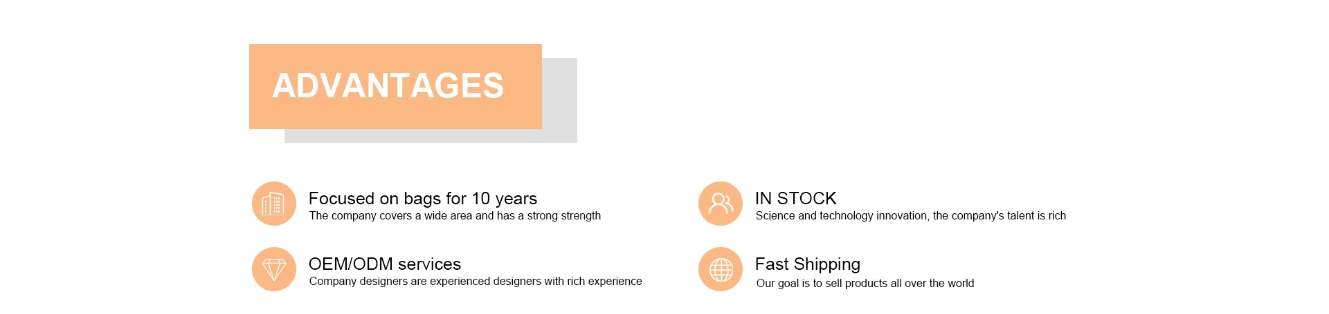Select the 'OEM/ODM services' heading

(x=384, y=264)
